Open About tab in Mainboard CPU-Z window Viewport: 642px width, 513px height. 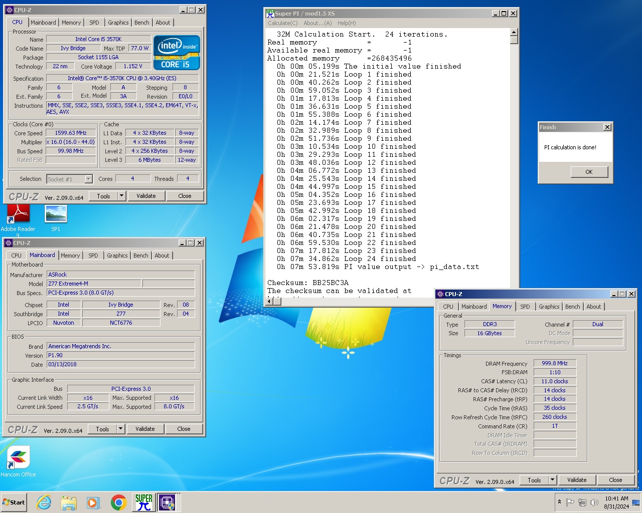[162, 255]
